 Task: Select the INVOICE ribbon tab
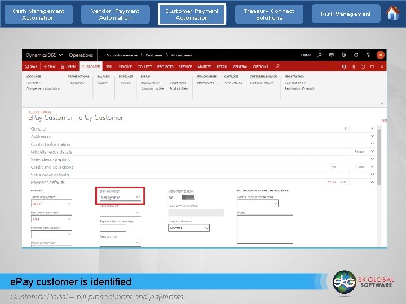pos(125,66)
